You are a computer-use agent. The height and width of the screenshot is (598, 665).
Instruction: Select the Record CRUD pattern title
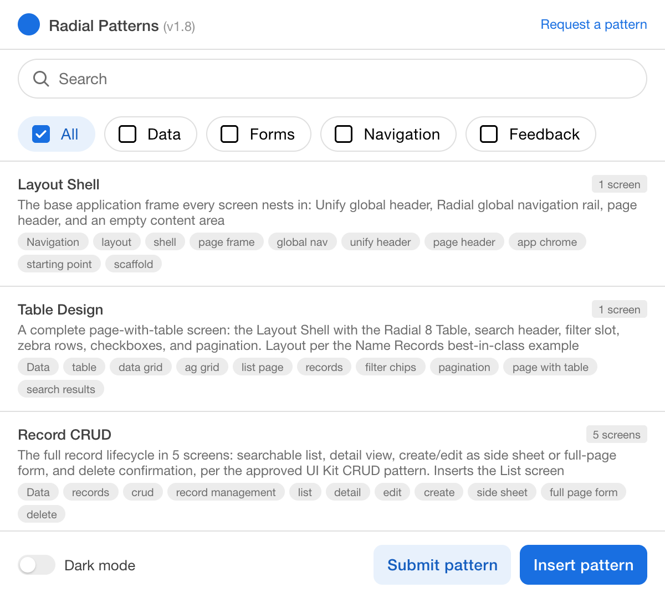(x=64, y=435)
